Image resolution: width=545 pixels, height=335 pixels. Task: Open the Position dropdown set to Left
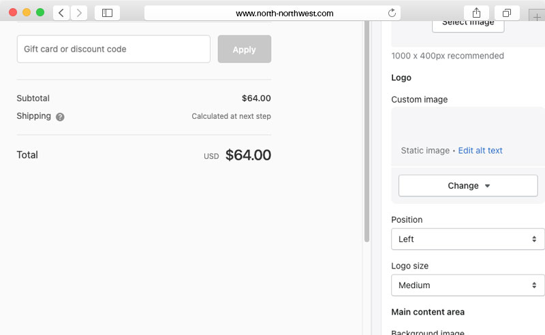(468, 239)
